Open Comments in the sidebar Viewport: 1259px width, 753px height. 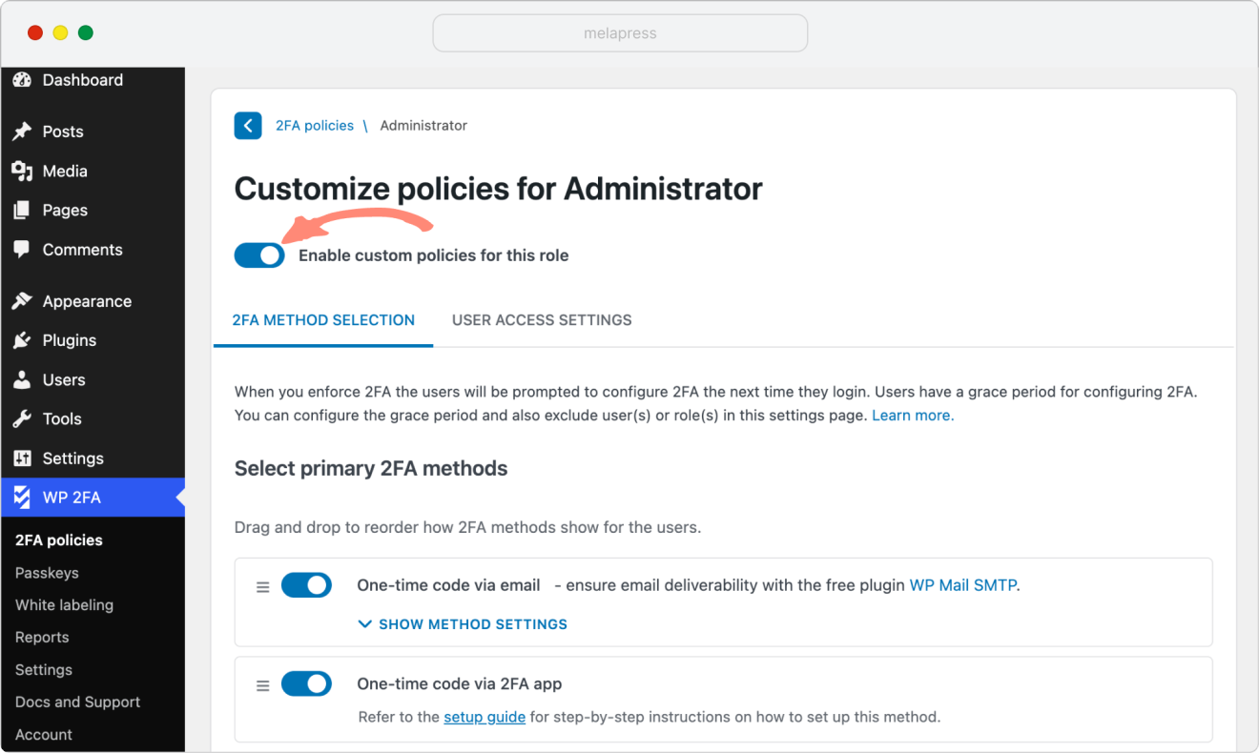[x=83, y=250]
